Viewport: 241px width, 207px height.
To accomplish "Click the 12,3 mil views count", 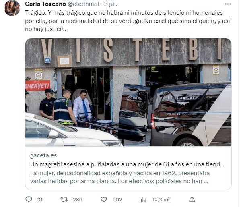I will pos(161,200).
